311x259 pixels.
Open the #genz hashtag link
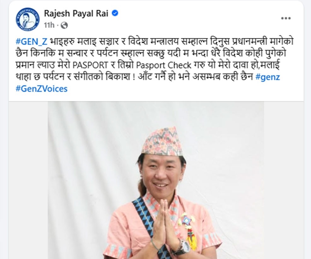click(268, 77)
